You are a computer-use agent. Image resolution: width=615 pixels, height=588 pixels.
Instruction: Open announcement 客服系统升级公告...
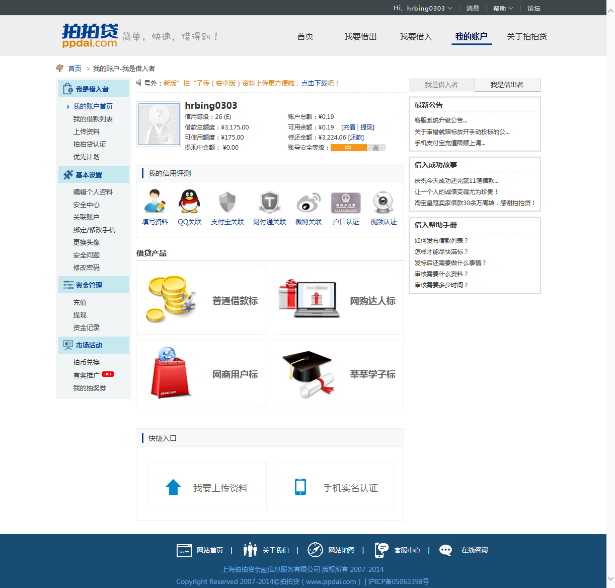(441, 120)
